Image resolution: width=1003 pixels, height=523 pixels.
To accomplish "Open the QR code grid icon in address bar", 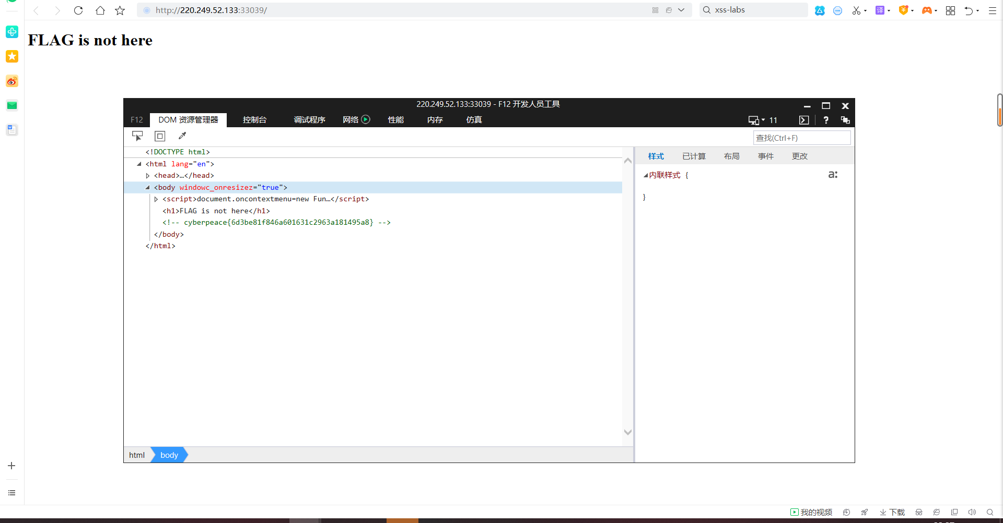I will pos(655,10).
